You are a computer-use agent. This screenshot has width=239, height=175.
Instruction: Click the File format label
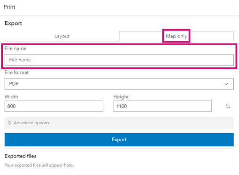[16, 72]
